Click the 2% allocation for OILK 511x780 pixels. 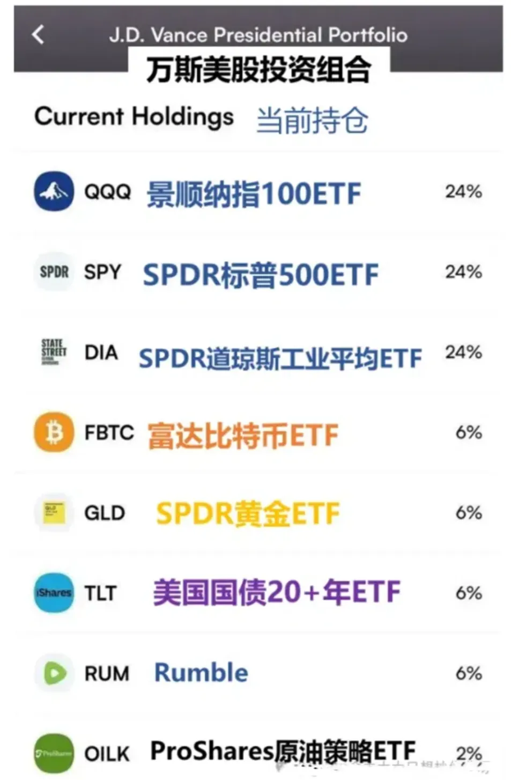(469, 753)
